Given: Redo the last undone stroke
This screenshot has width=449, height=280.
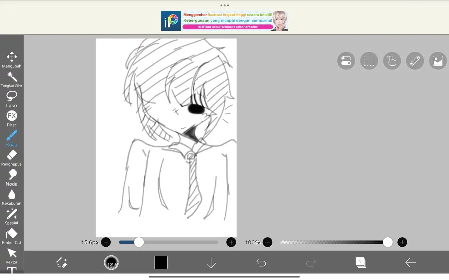Looking at the screenshot, I should tap(311, 263).
